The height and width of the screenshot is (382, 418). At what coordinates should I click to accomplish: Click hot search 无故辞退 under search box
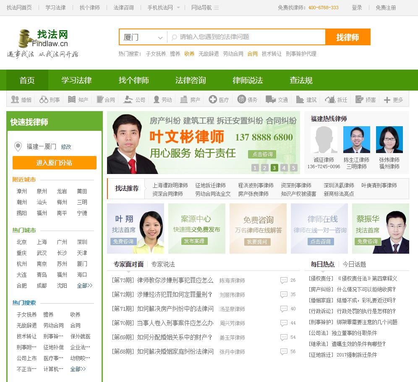coord(209,54)
